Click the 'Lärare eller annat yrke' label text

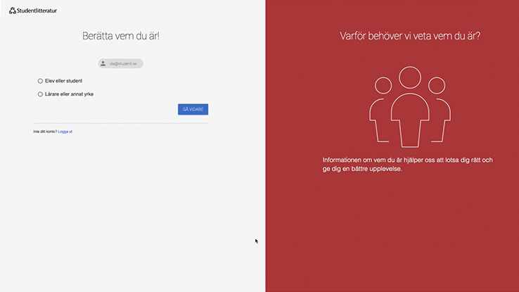coord(69,94)
